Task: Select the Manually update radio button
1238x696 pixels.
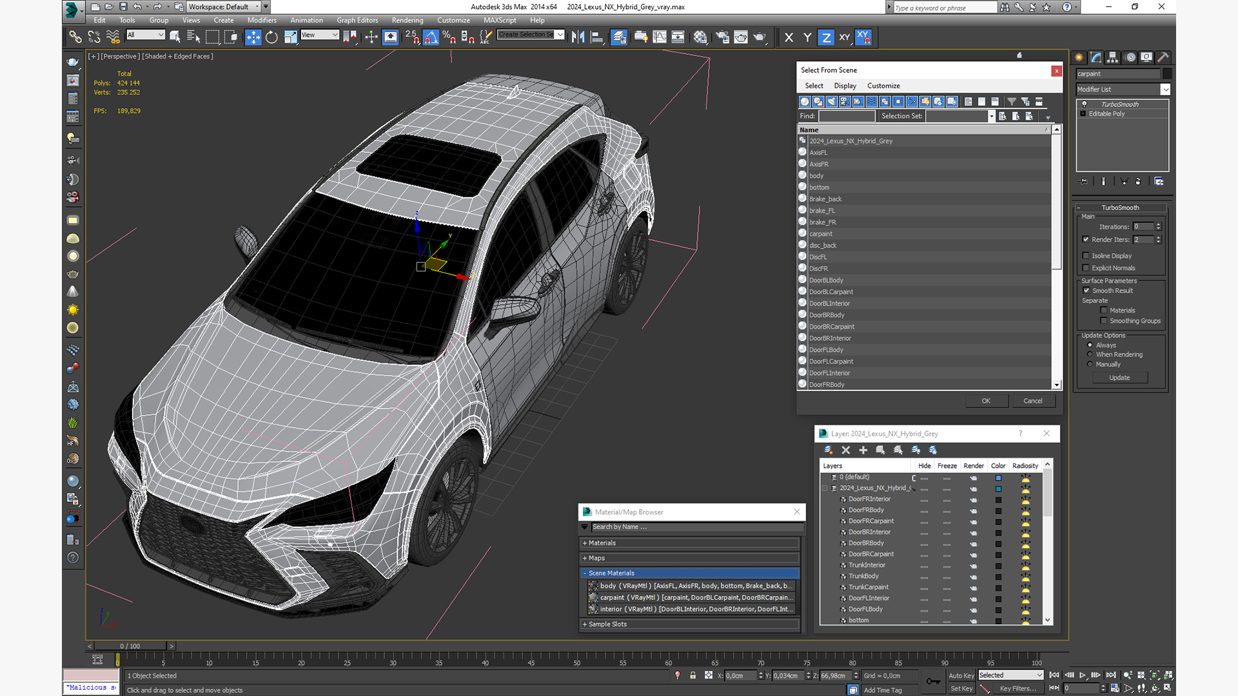Action: pyautogui.click(x=1090, y=364)
